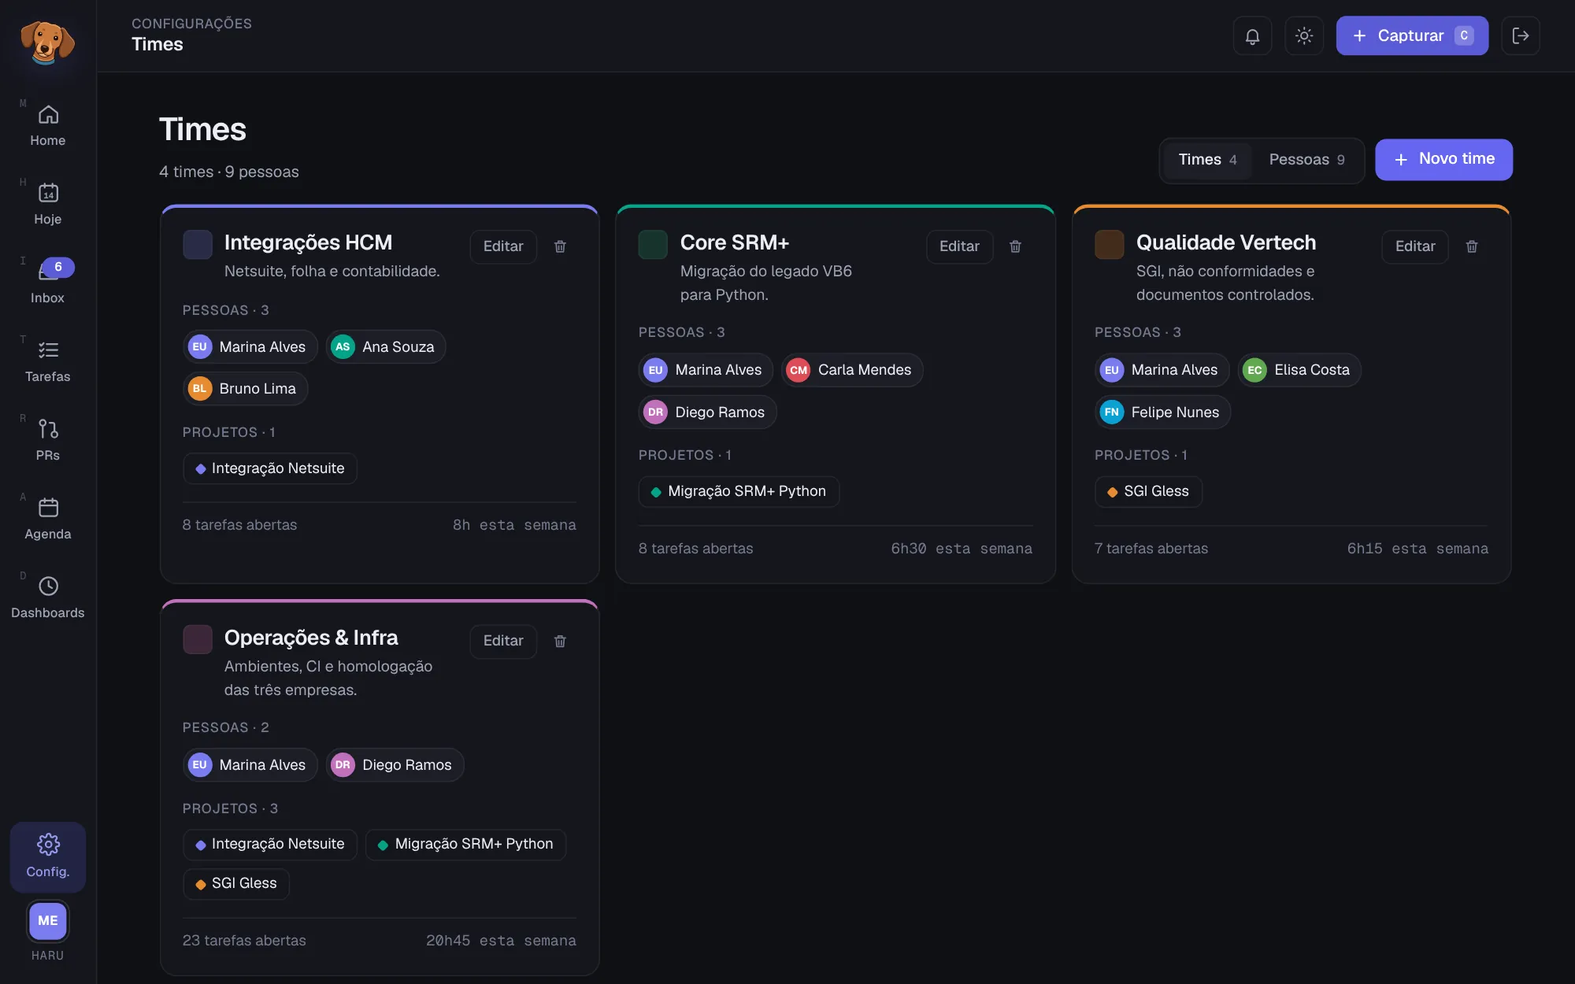This screenshot has height=984, width=1575.
Task: Open SGI Gless project in Qualidade Vertech
Action: 1148,492
